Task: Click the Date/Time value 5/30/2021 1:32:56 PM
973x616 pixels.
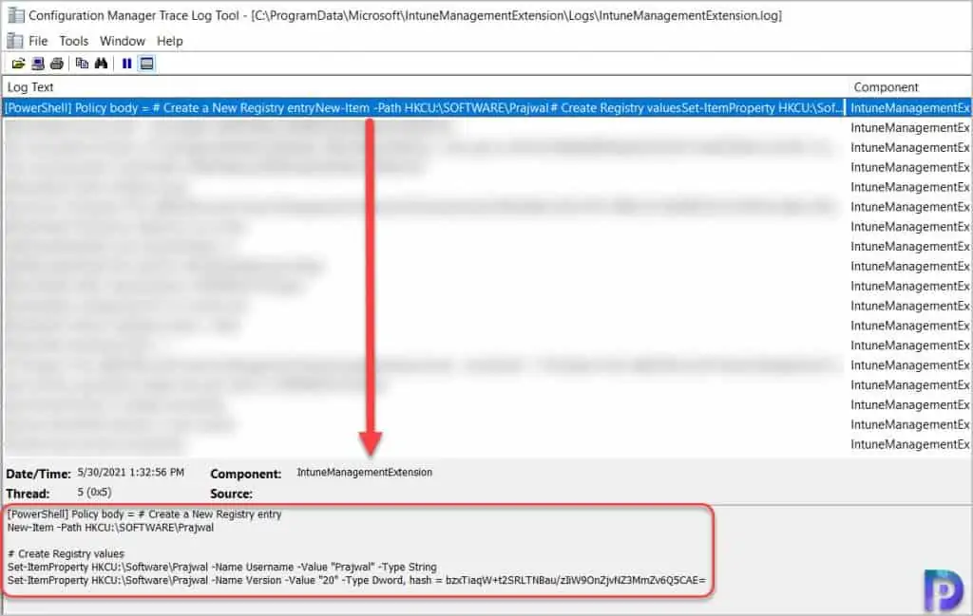Action: [131, 473]
